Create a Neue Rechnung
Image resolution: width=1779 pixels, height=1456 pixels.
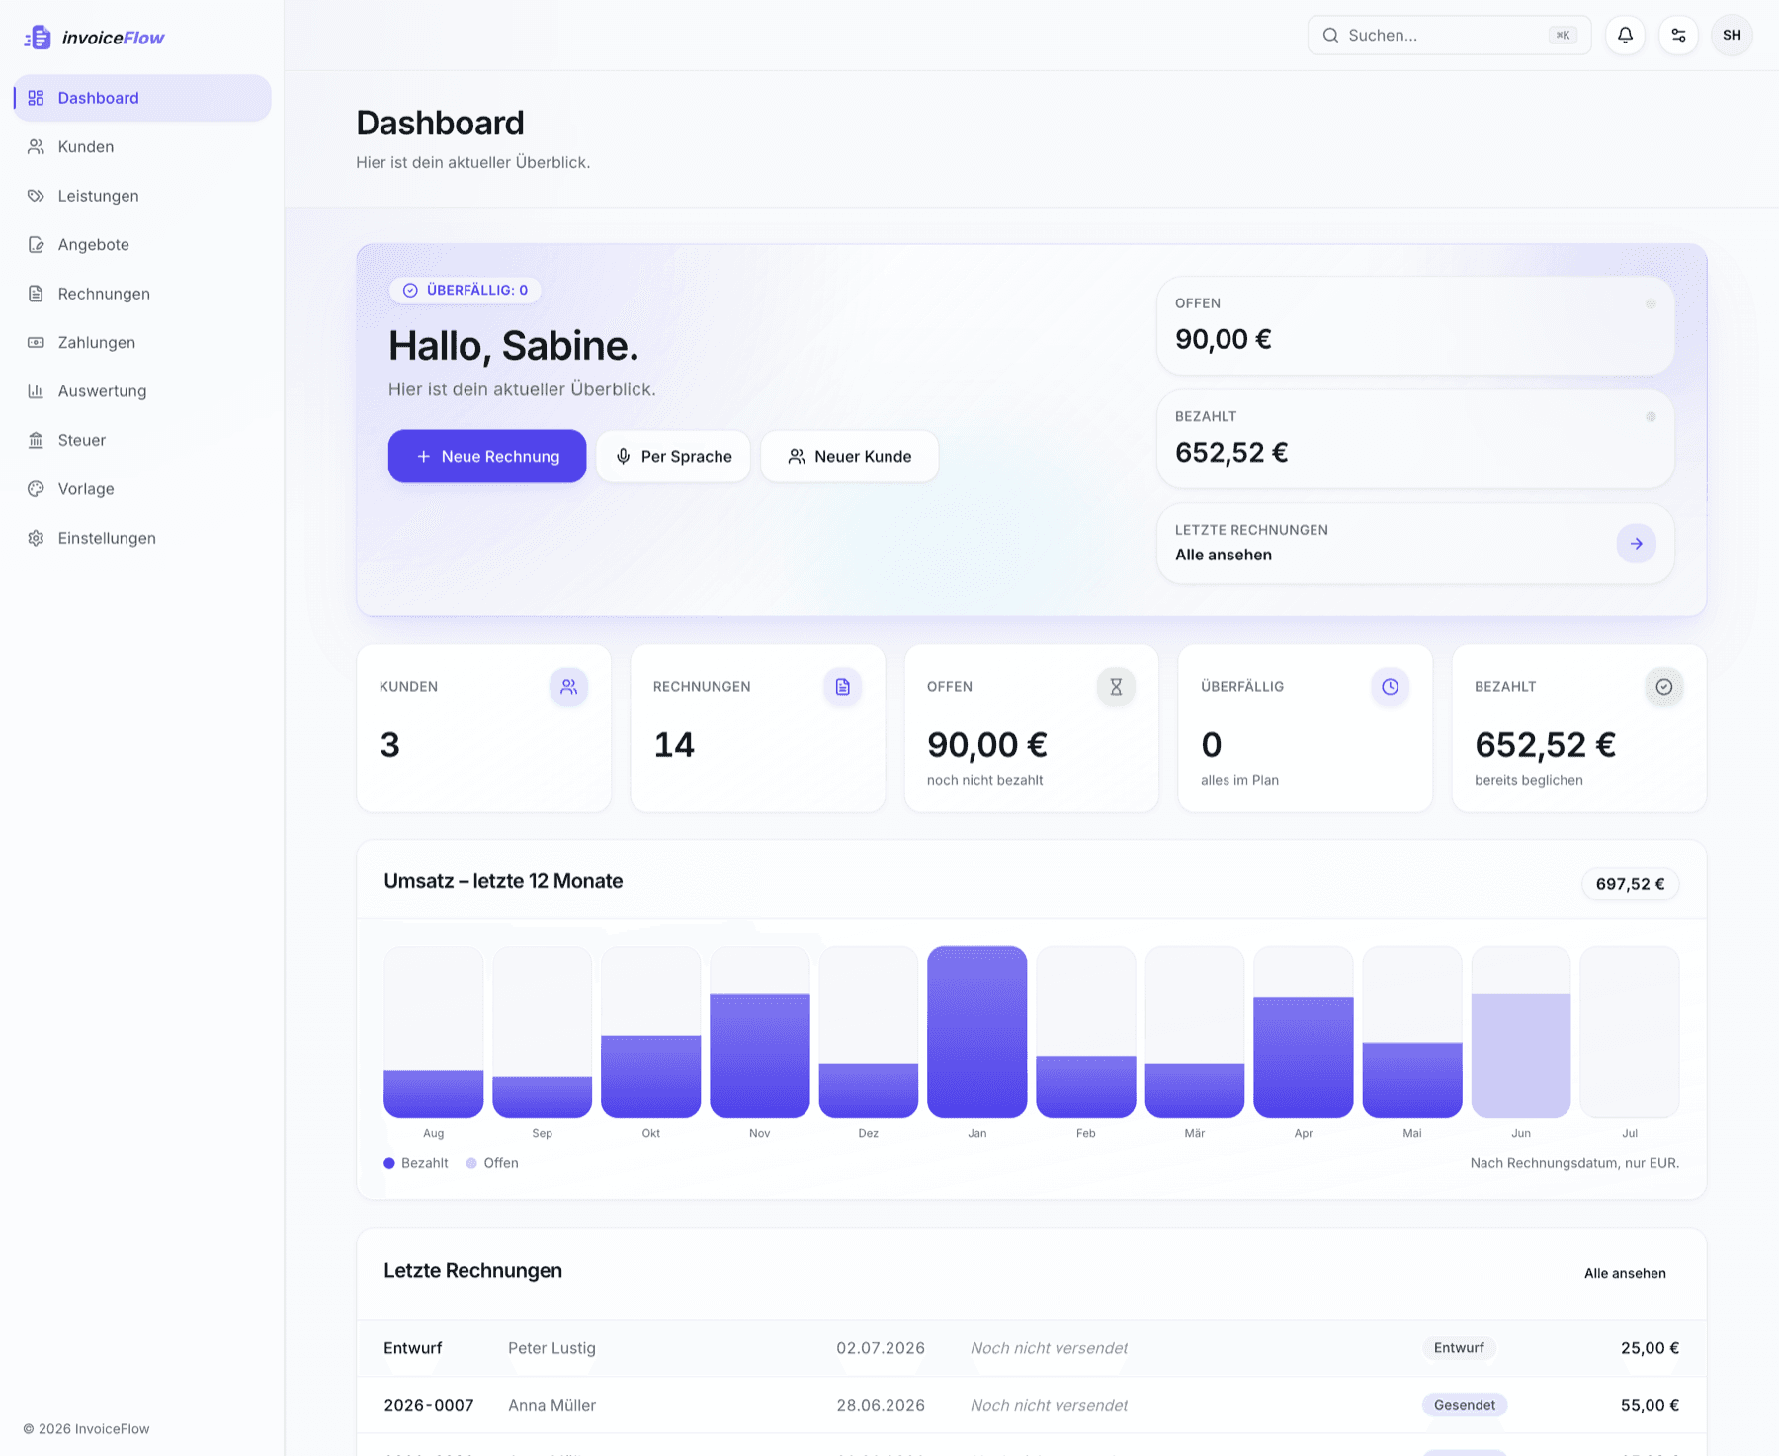pyautogui.click(x=487, y=456)
